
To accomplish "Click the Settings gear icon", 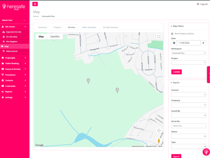I will click(3, 97).
